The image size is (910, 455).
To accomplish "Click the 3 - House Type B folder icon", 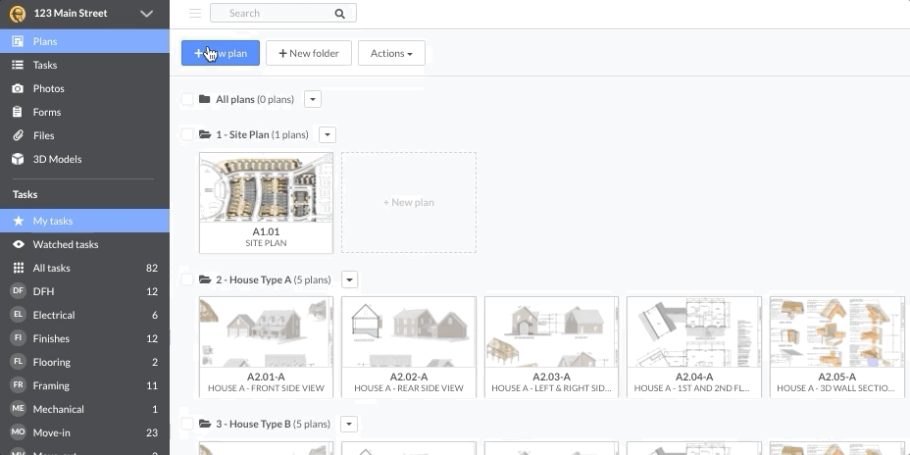I will (205, 424).
